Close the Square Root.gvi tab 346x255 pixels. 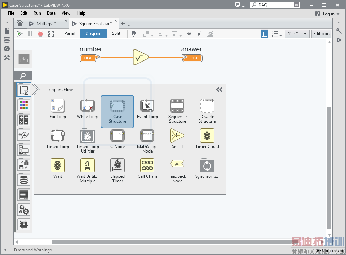pos(116,21)
